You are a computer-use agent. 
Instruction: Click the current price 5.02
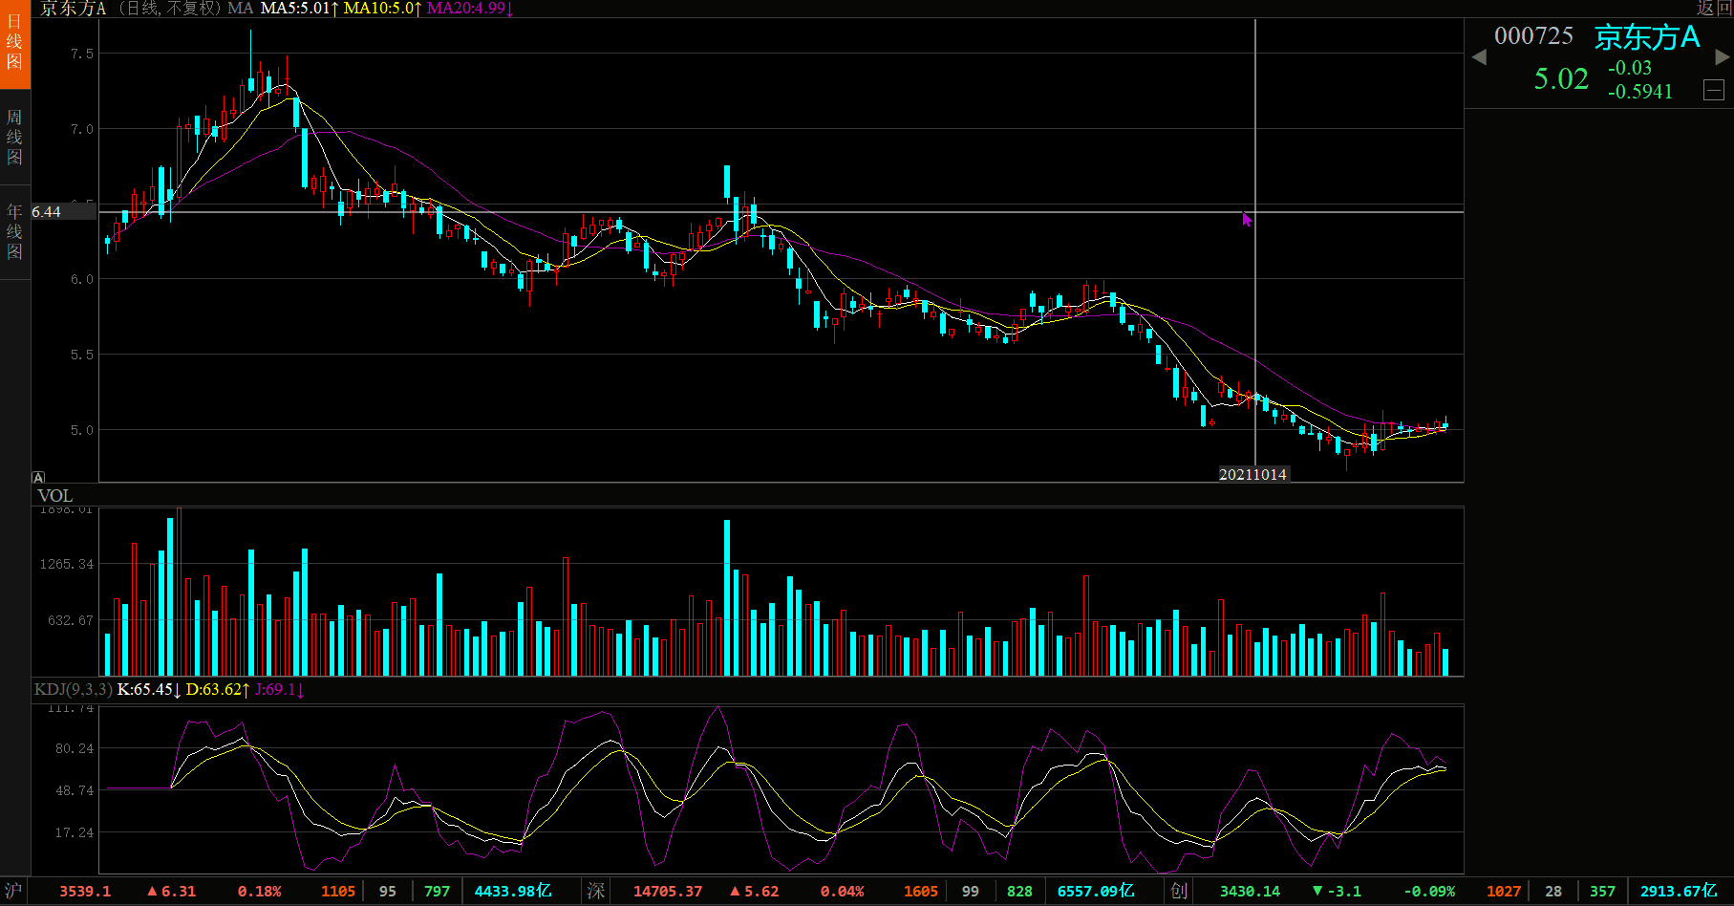[x=1561, y=78]
